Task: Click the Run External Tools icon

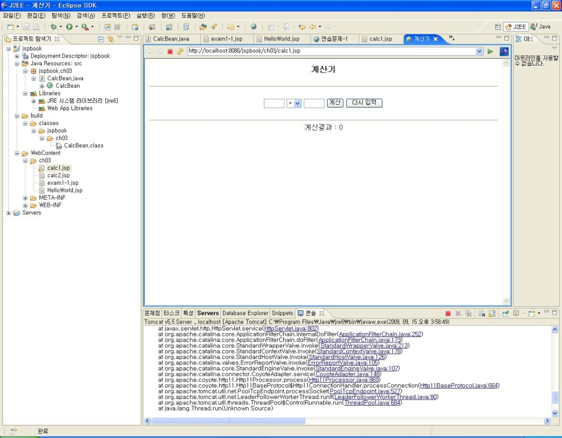Action: point(85,26)
